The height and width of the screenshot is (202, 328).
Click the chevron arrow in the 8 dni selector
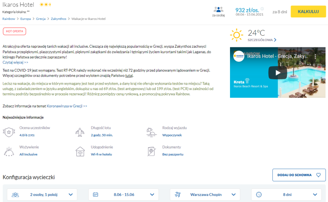(315, 195)
